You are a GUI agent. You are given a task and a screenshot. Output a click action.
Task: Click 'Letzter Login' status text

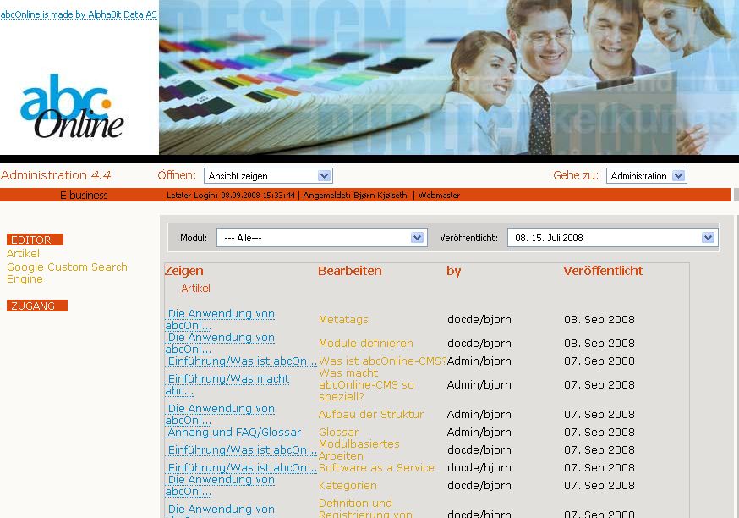(x=231, y=195)
